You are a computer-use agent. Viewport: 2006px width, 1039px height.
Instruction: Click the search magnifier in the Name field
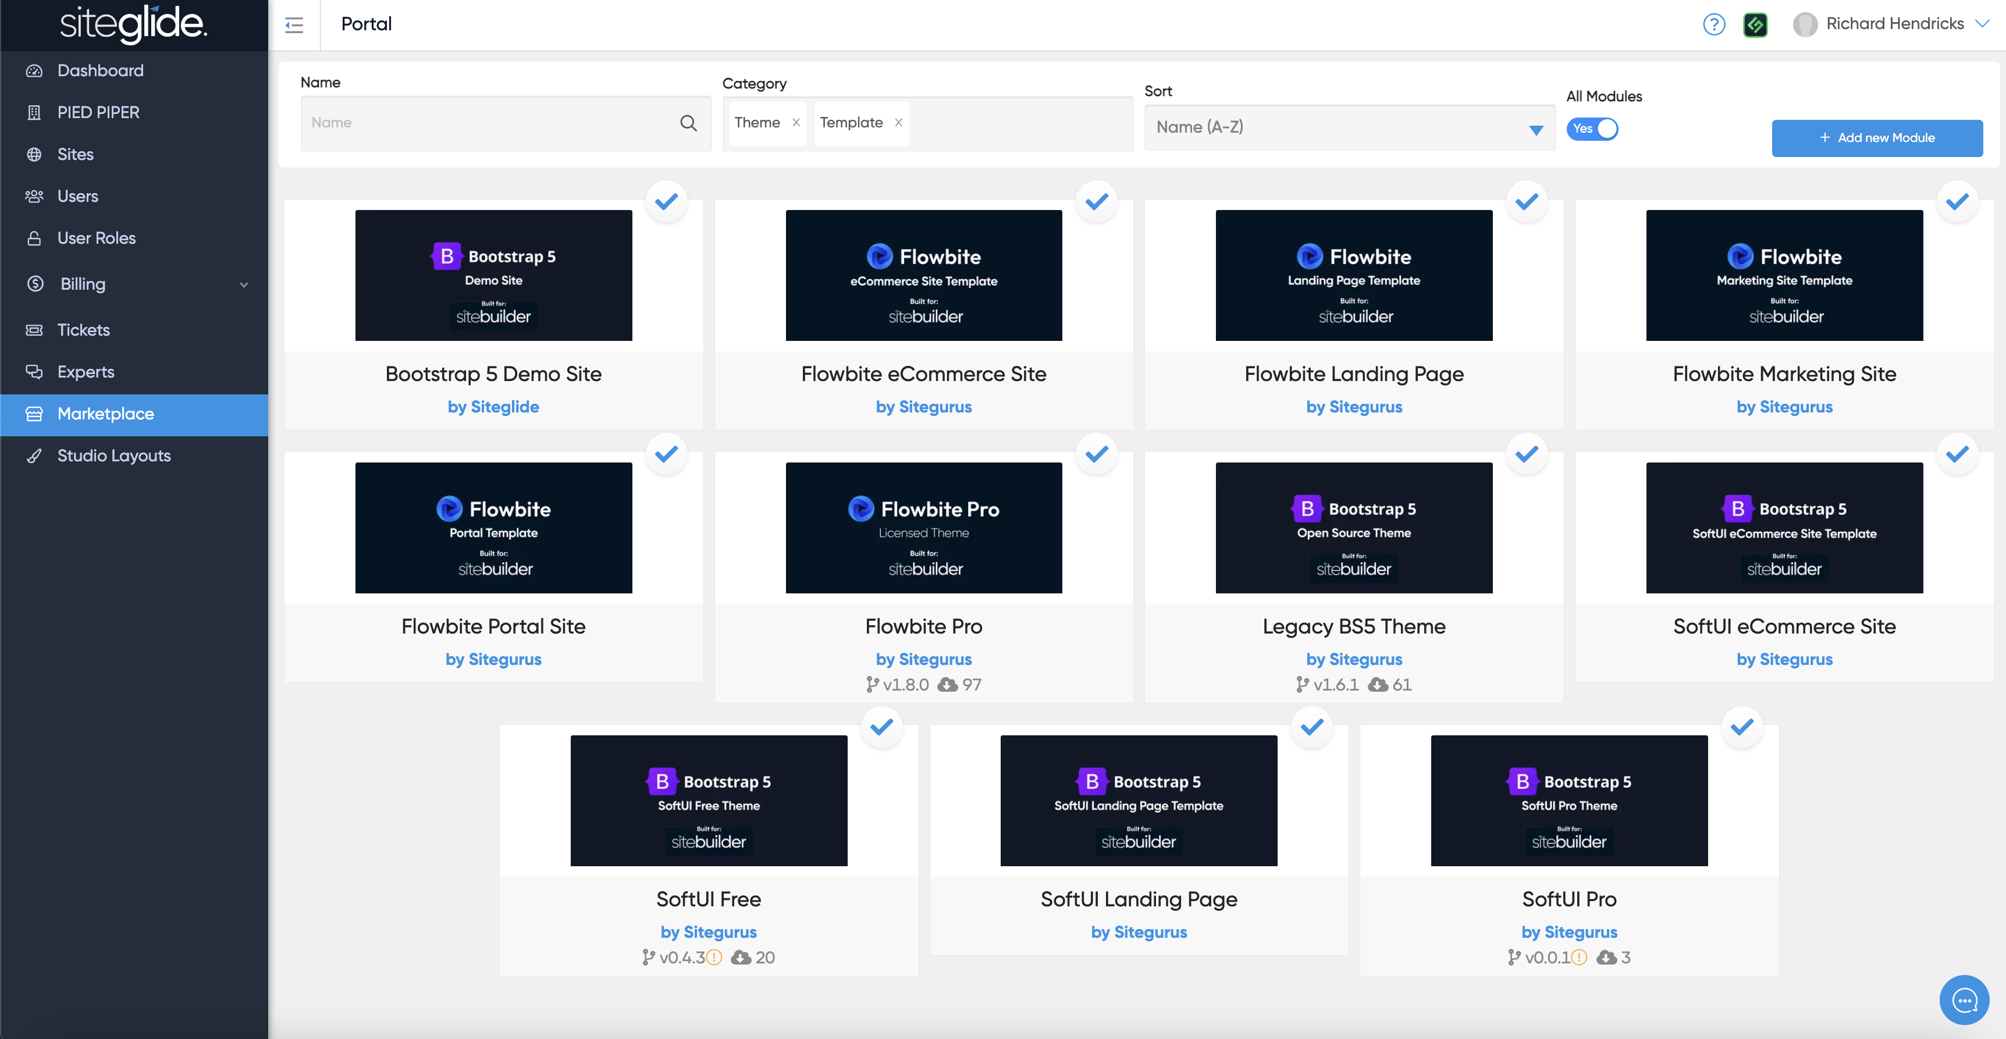[688, 123]
